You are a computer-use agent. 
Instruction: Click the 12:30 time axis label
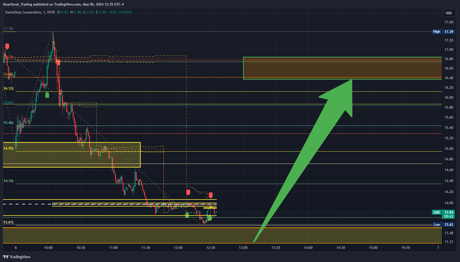click(x=211, y=248)
